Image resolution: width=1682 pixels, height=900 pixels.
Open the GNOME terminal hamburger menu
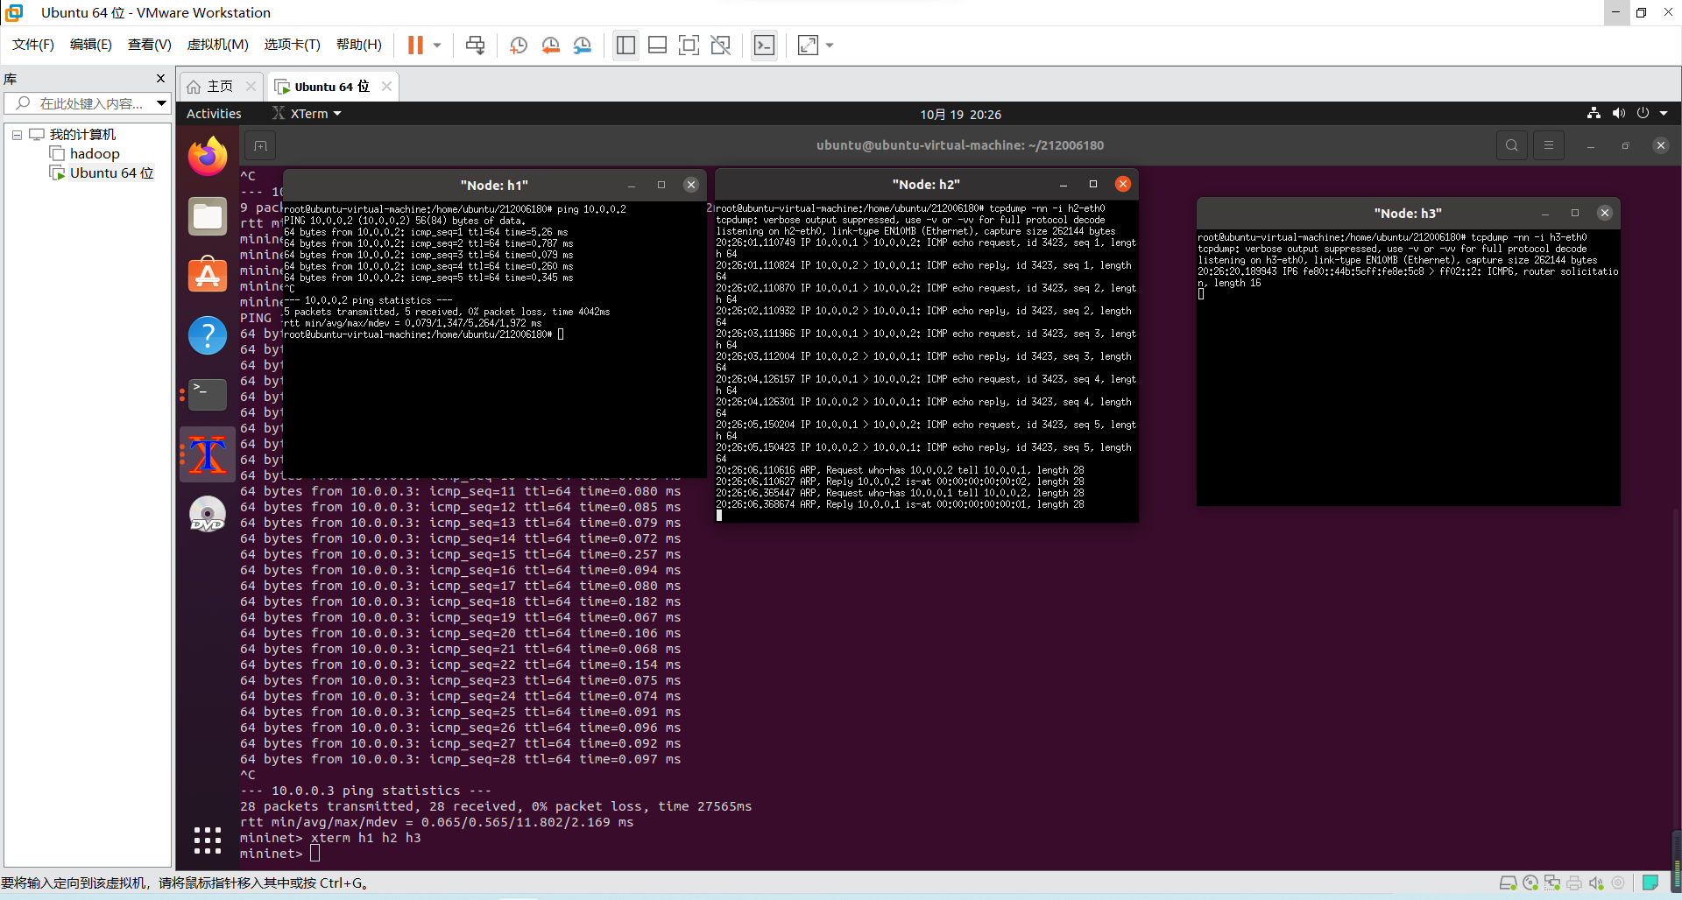[1549, 145]
